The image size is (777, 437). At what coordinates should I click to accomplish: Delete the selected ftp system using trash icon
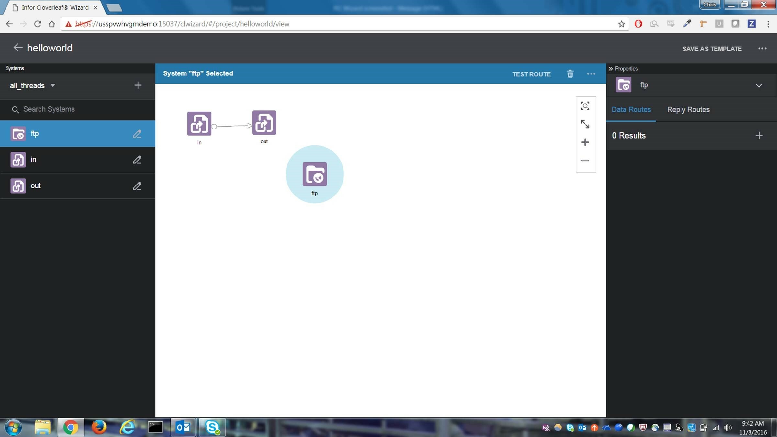(x=570, y=74)
